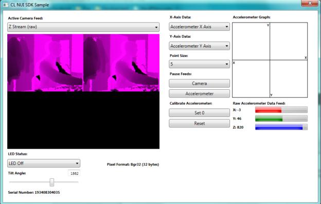The image size is (321, 204).
Task: Click the Y: 46 value label
Action: 237,118
